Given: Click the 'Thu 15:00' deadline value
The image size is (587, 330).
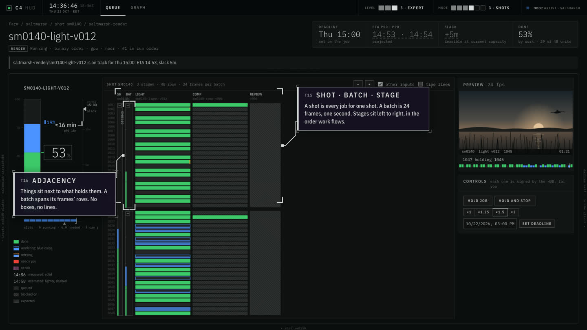Looking at the screenshot, I should pos(340,35).
